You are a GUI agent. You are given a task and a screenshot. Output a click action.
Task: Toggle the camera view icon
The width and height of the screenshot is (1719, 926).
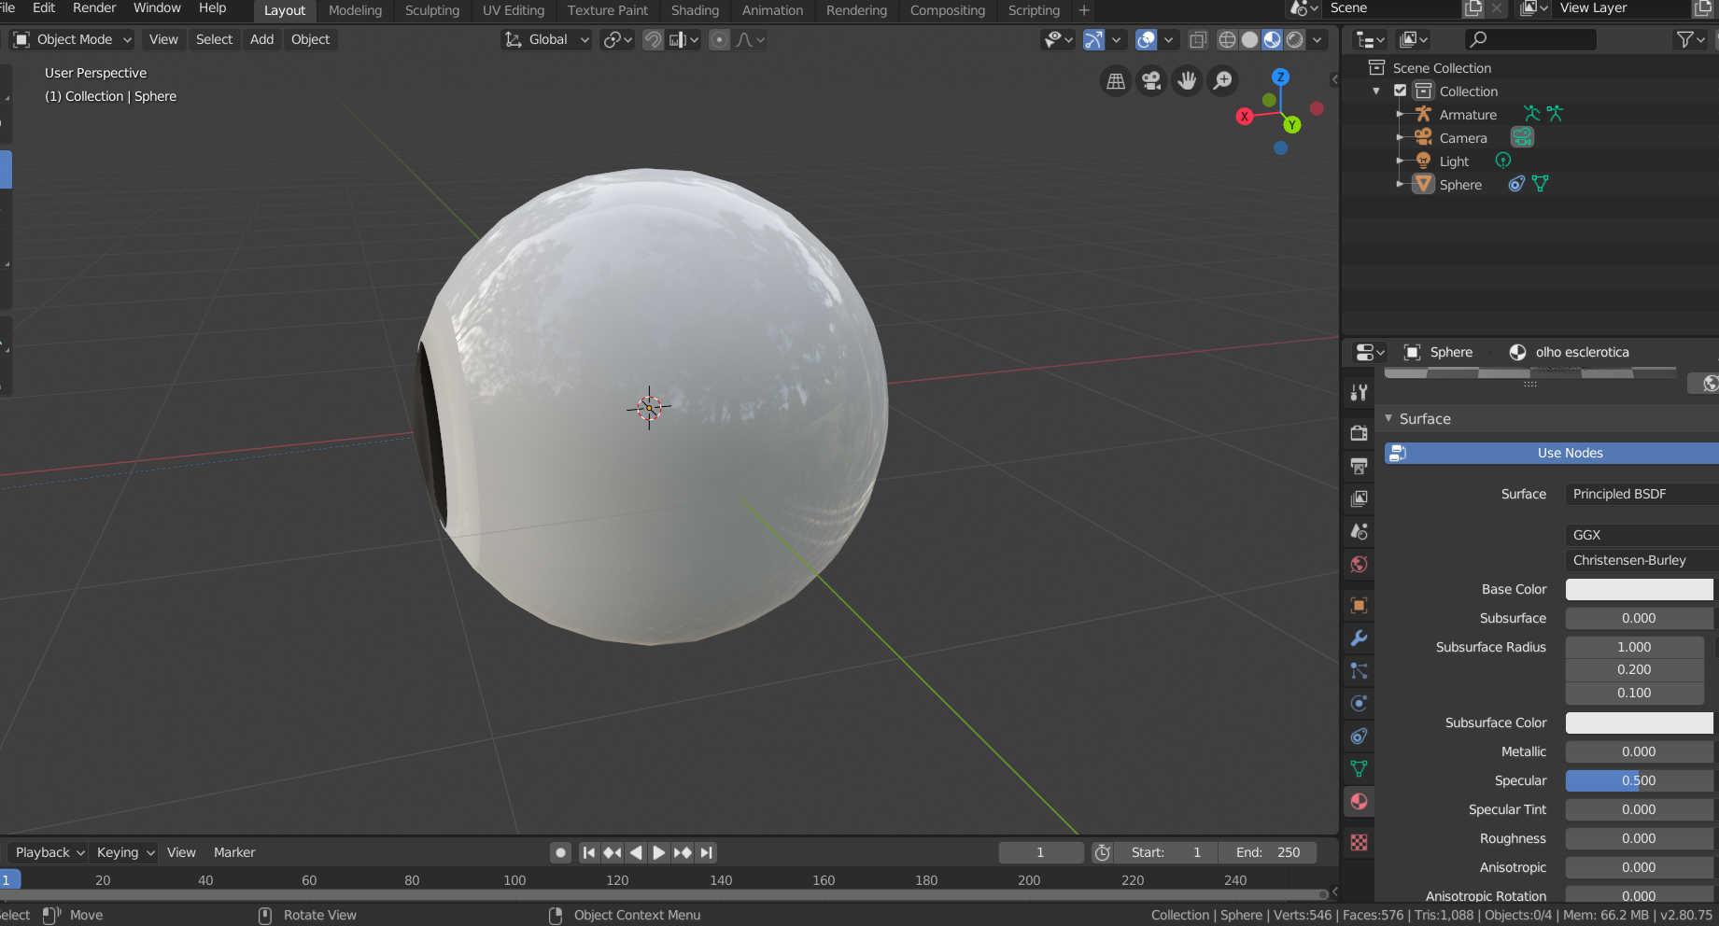point(1151,81)
